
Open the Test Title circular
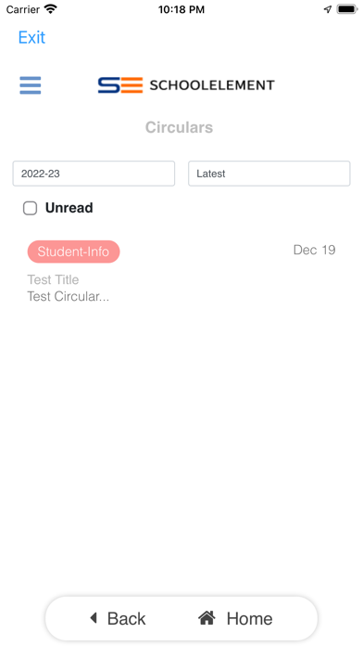click(x=53, y=279)
